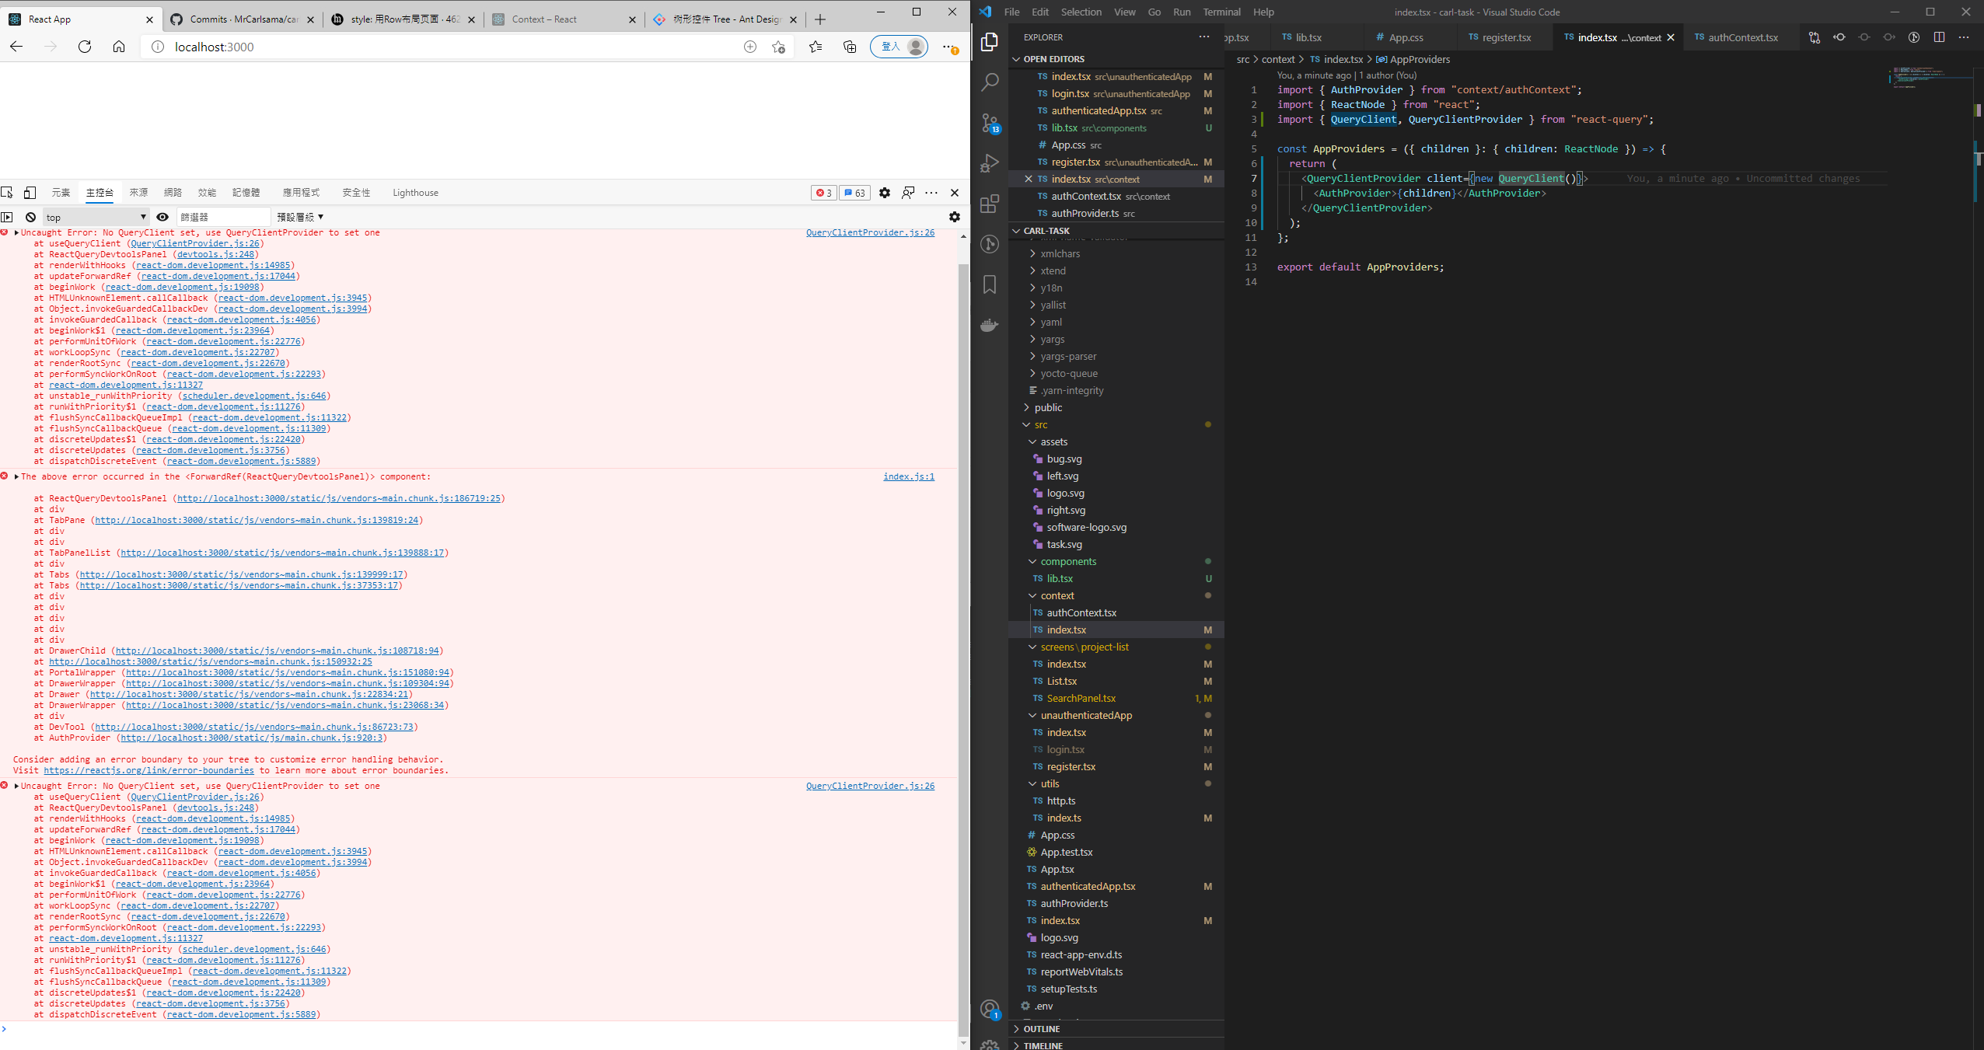Open QueryClientProvider.js:26 source link of first error
This screenshot has height=1050, width=1984.
pyautogui.click(x=870, y=232)
